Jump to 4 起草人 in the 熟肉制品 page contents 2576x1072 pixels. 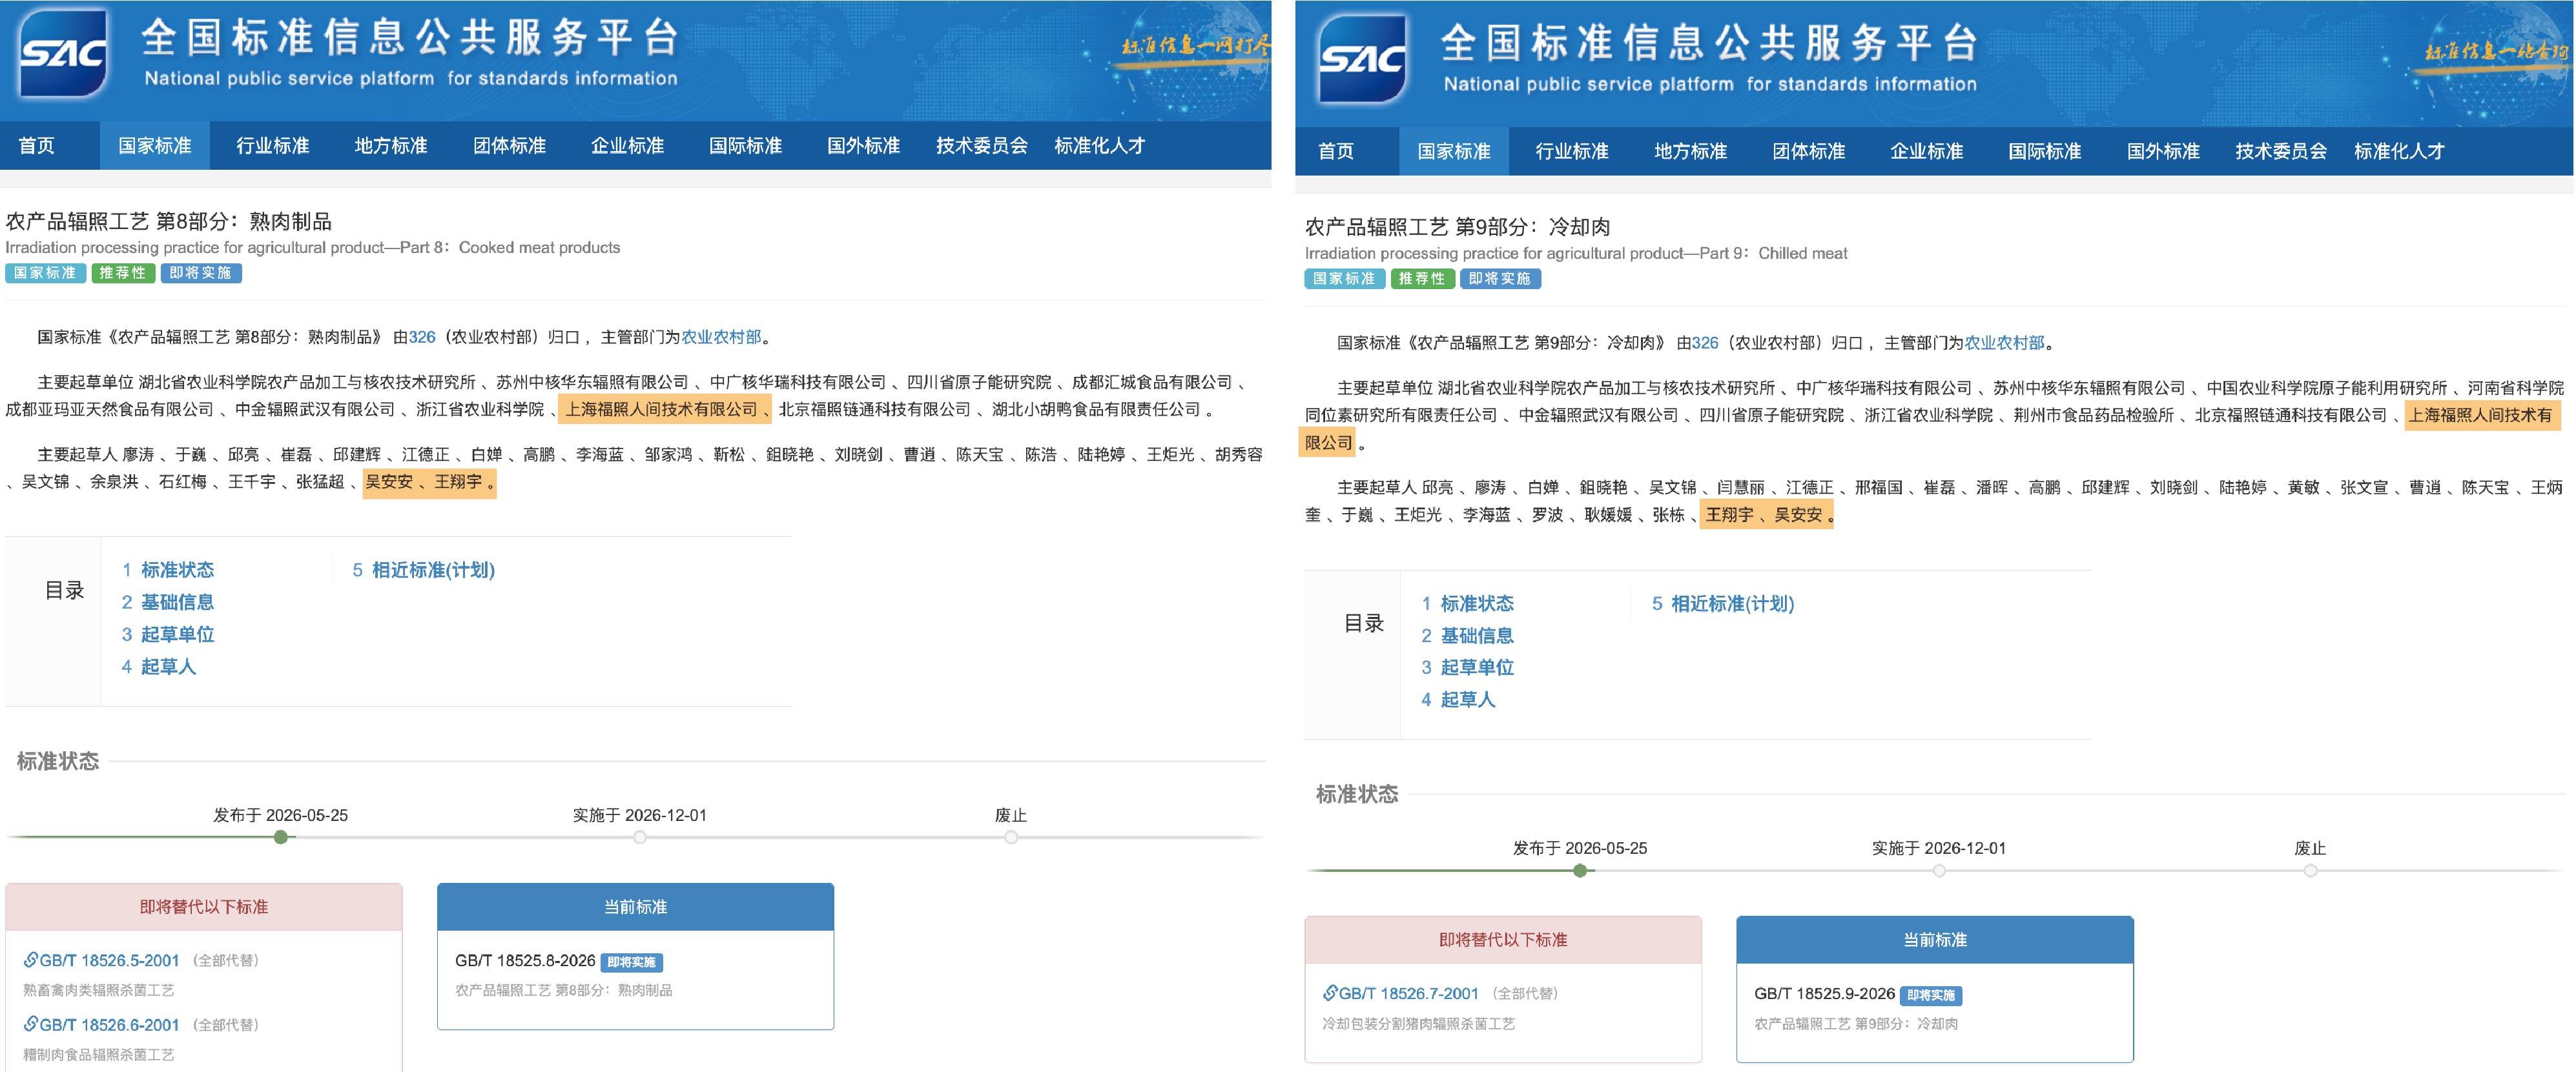[x=158, y=667]
